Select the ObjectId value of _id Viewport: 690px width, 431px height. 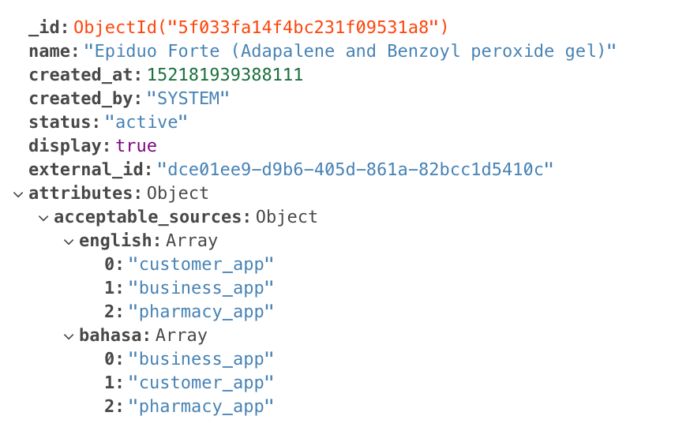[x=261, y=28]
